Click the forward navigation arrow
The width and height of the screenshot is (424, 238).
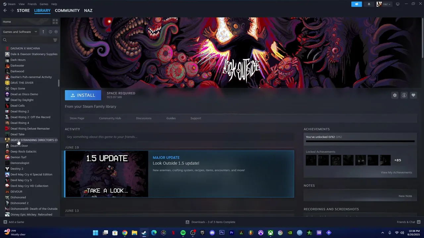[x=12, y=11]
